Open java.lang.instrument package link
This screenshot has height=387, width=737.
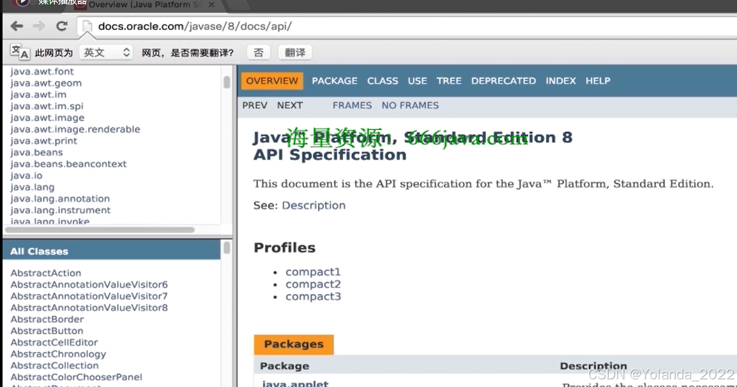click(x=60, y=210)
